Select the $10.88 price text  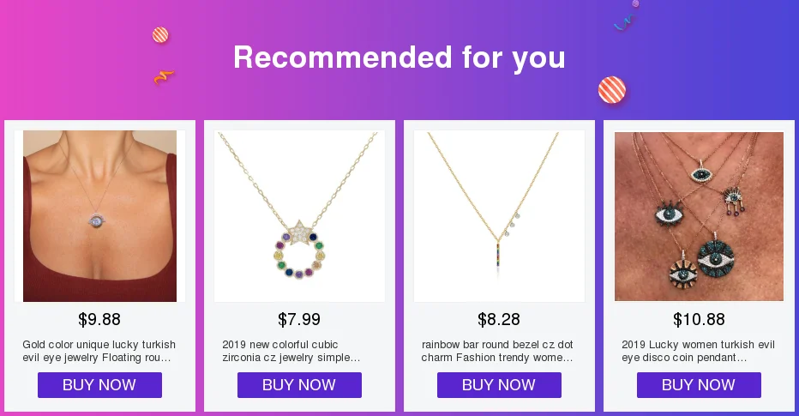click(x=699, y=320)
